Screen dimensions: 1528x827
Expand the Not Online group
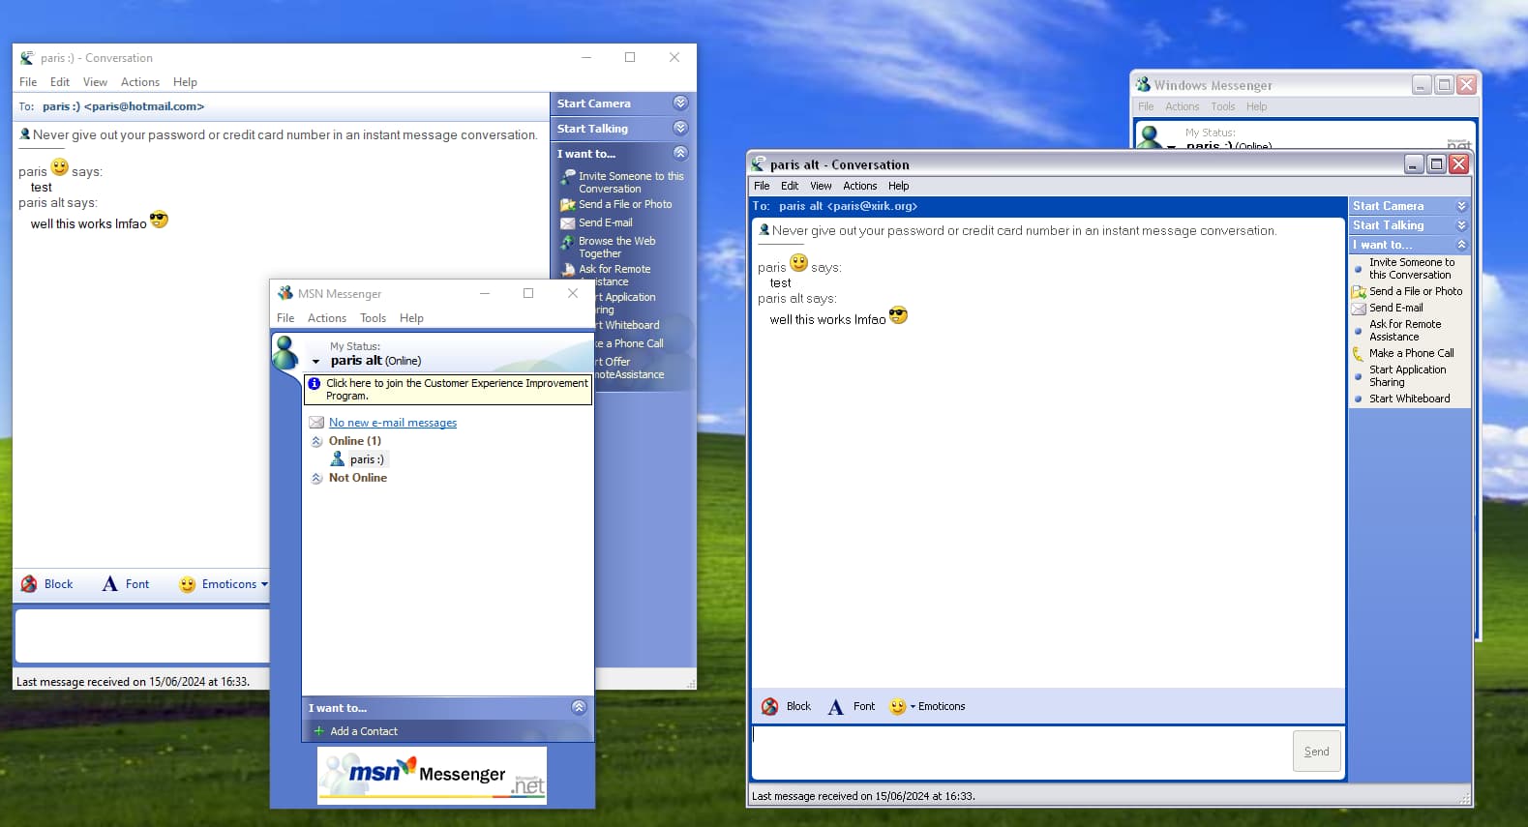pos(316,478)
